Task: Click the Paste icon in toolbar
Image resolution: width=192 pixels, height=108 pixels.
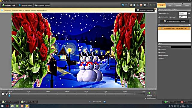Action: point(138,5)
